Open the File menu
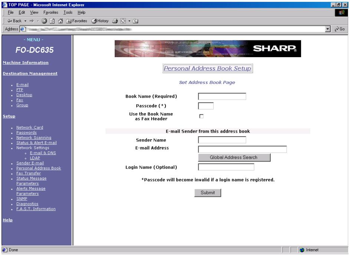This screenshot has width=350, height=255. click(10, 13)
